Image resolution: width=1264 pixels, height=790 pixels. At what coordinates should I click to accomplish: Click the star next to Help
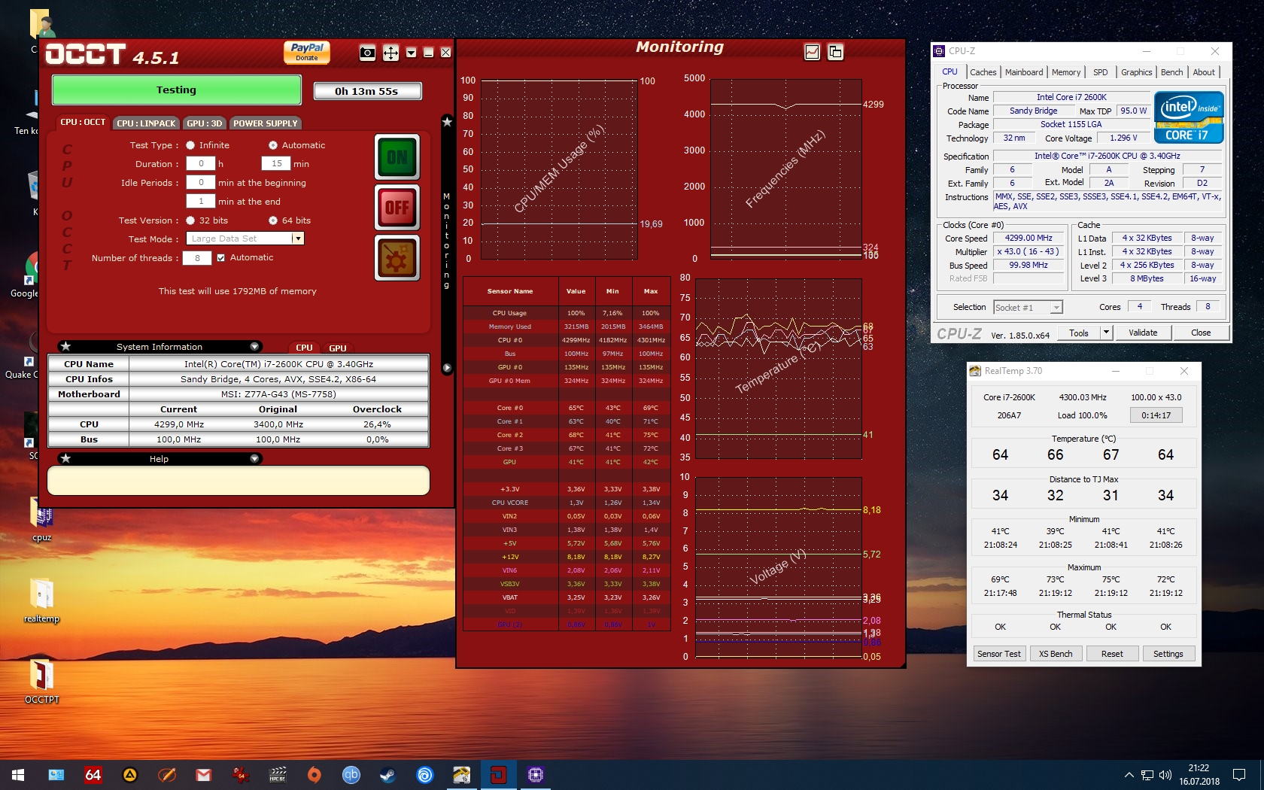66,459
